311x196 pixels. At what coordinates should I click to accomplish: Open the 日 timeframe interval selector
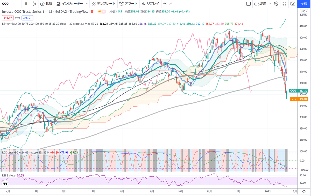[x=26, y=4]
